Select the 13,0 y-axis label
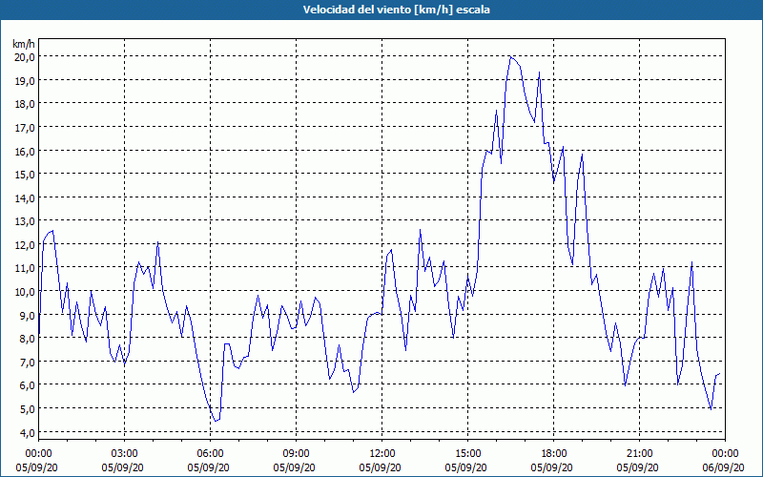The width and height of the screenshot is (763, 477). click(25, 221)
